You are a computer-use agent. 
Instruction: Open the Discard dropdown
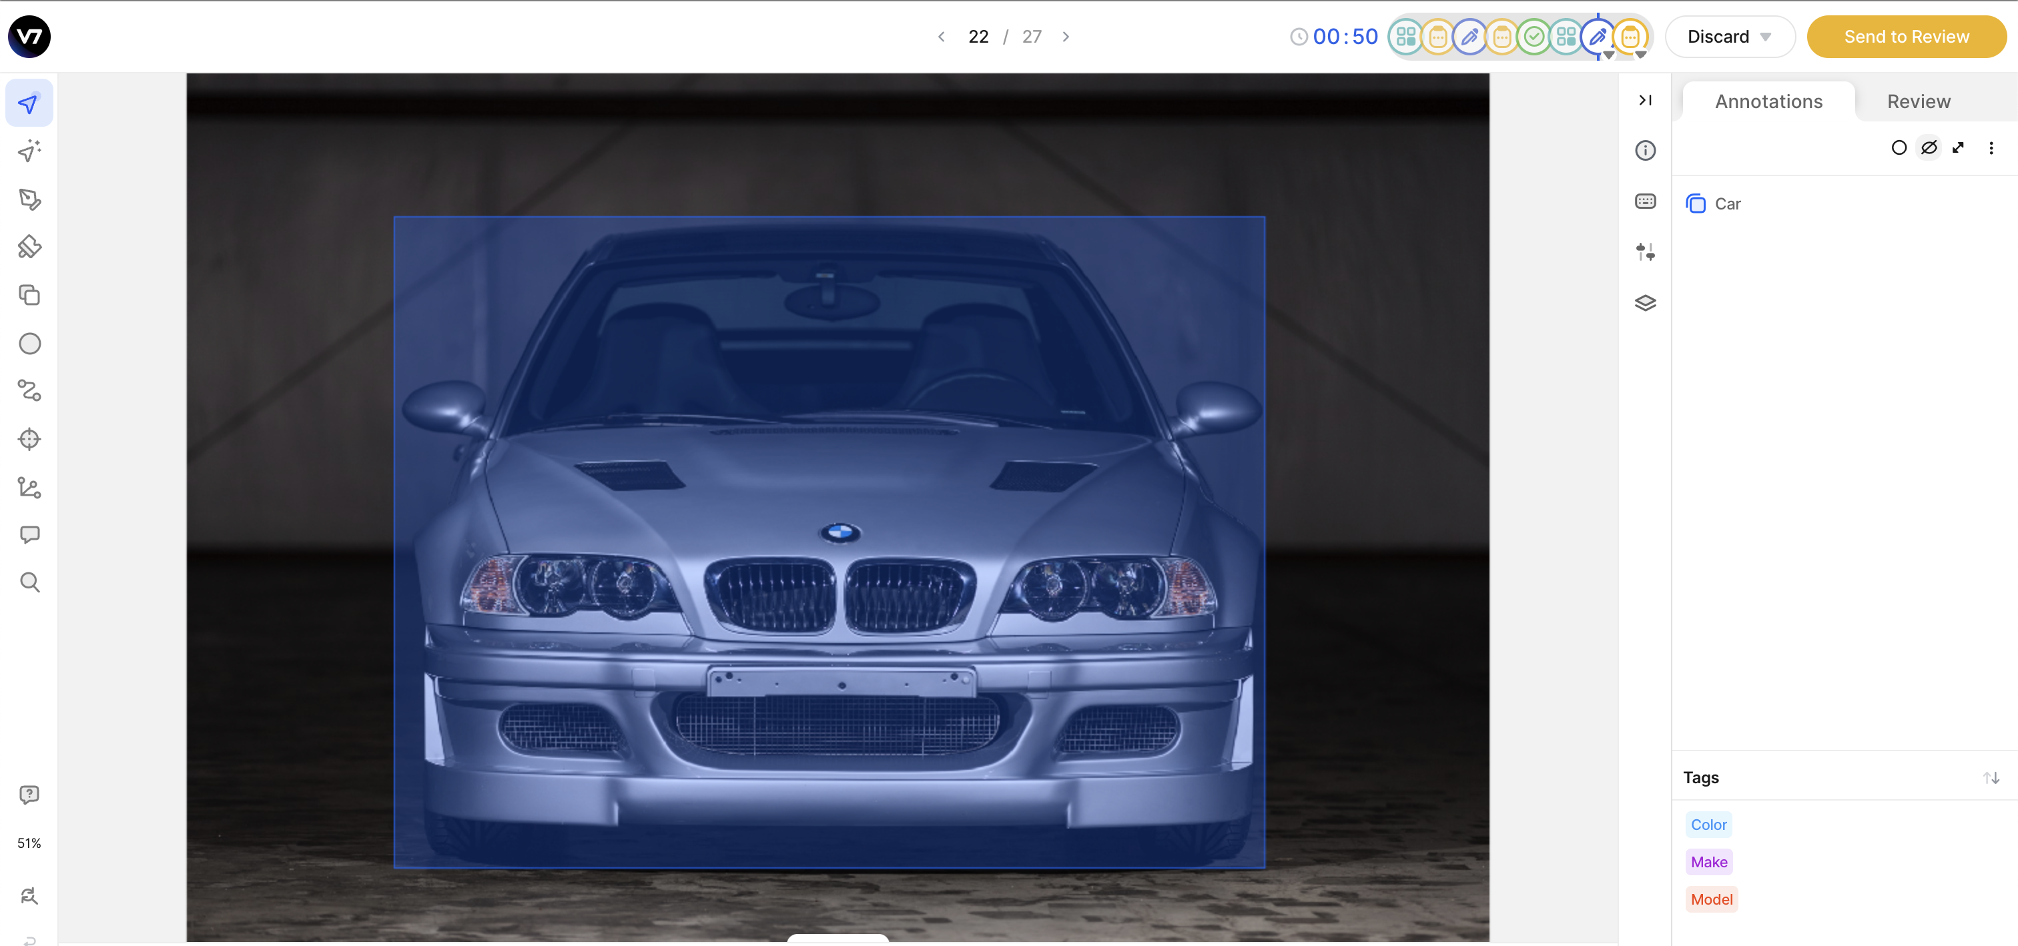[x=1729, y=37]
